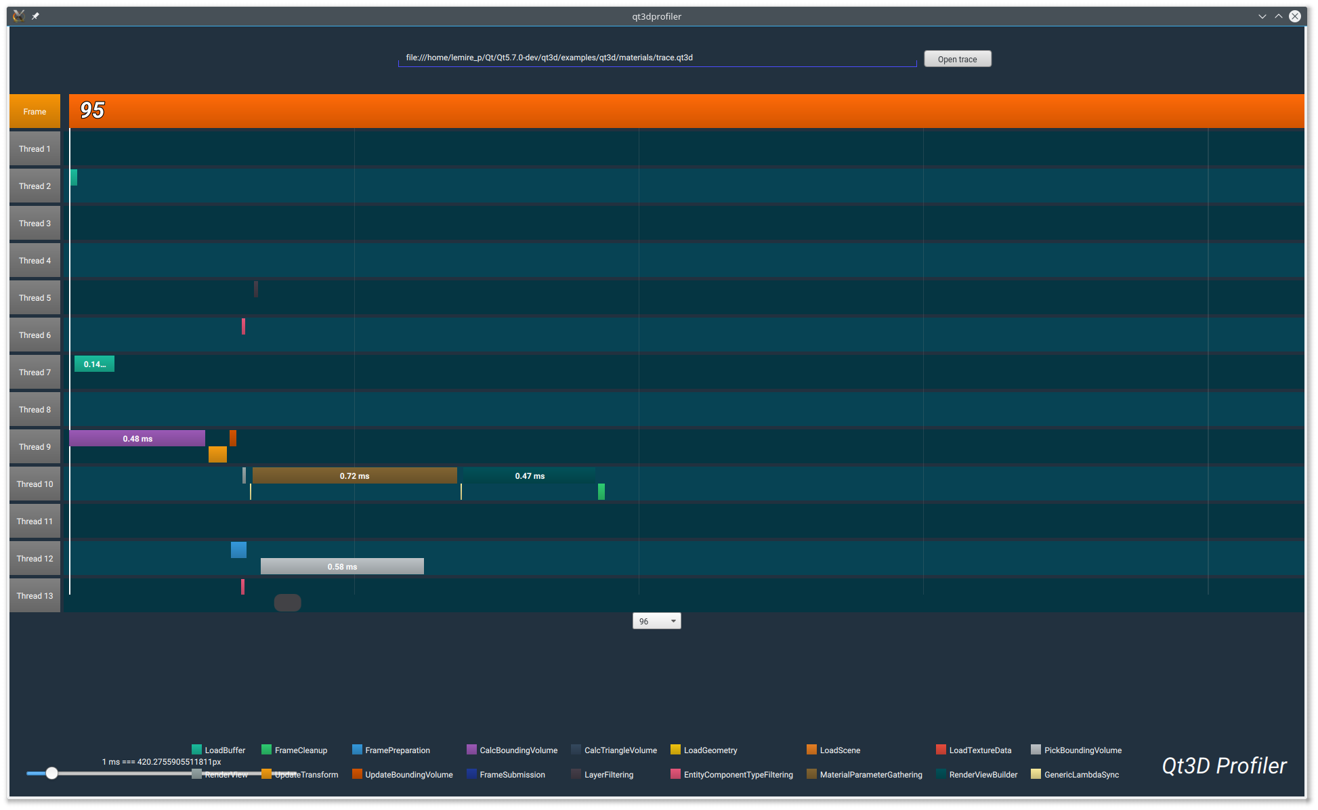Click the brown 0.72 ms job on Thread 10
1318x810 pixels.
tap(354, 475)
